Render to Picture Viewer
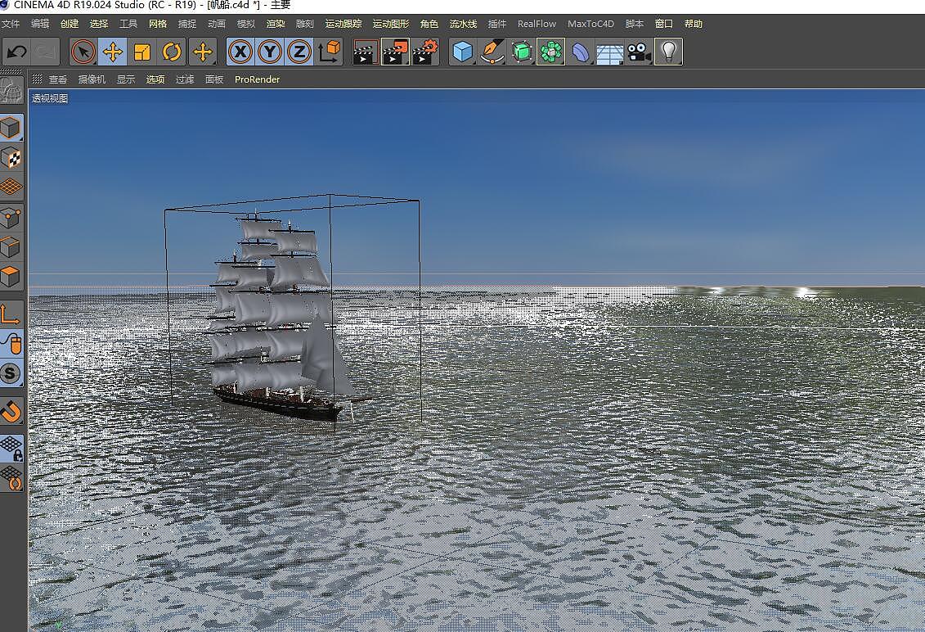The height and width of the screenshot is (632, 925). coord(395,52)
